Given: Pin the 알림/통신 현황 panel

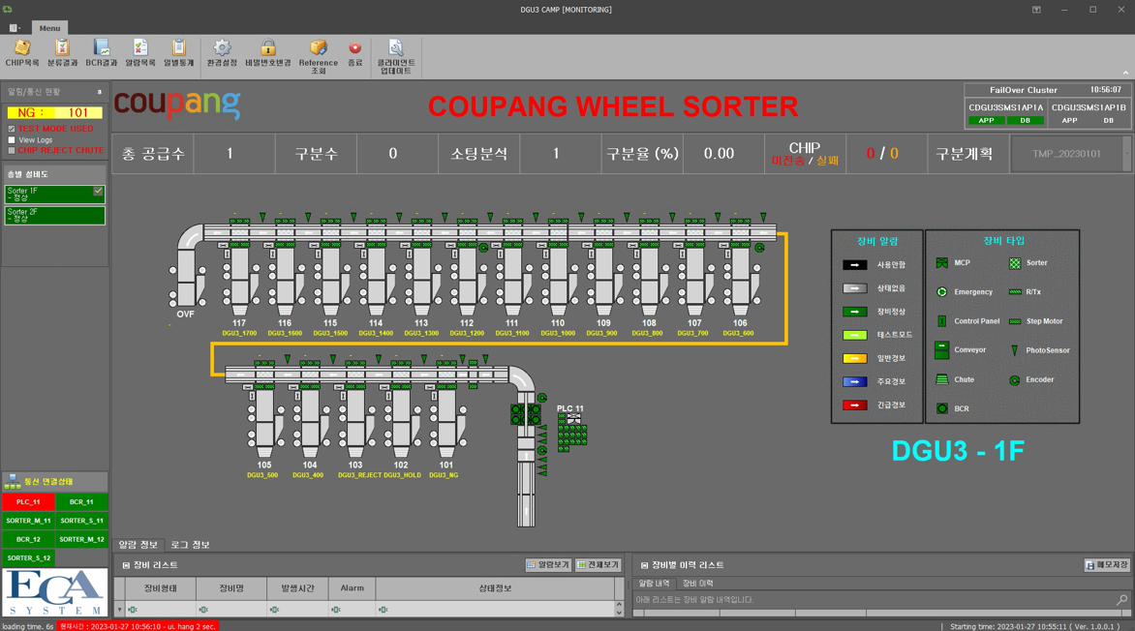Looking at the screenshot, I should (x=100, y=92).
